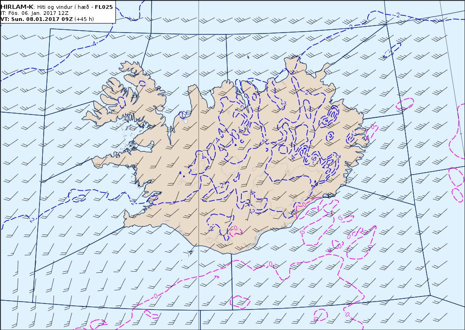Image resolution: width=465 pixels, height=330 pixels.
Task: Click the valid time 'Sun. 08.01.2017 09Z'
Action: [x=42, y=19]
